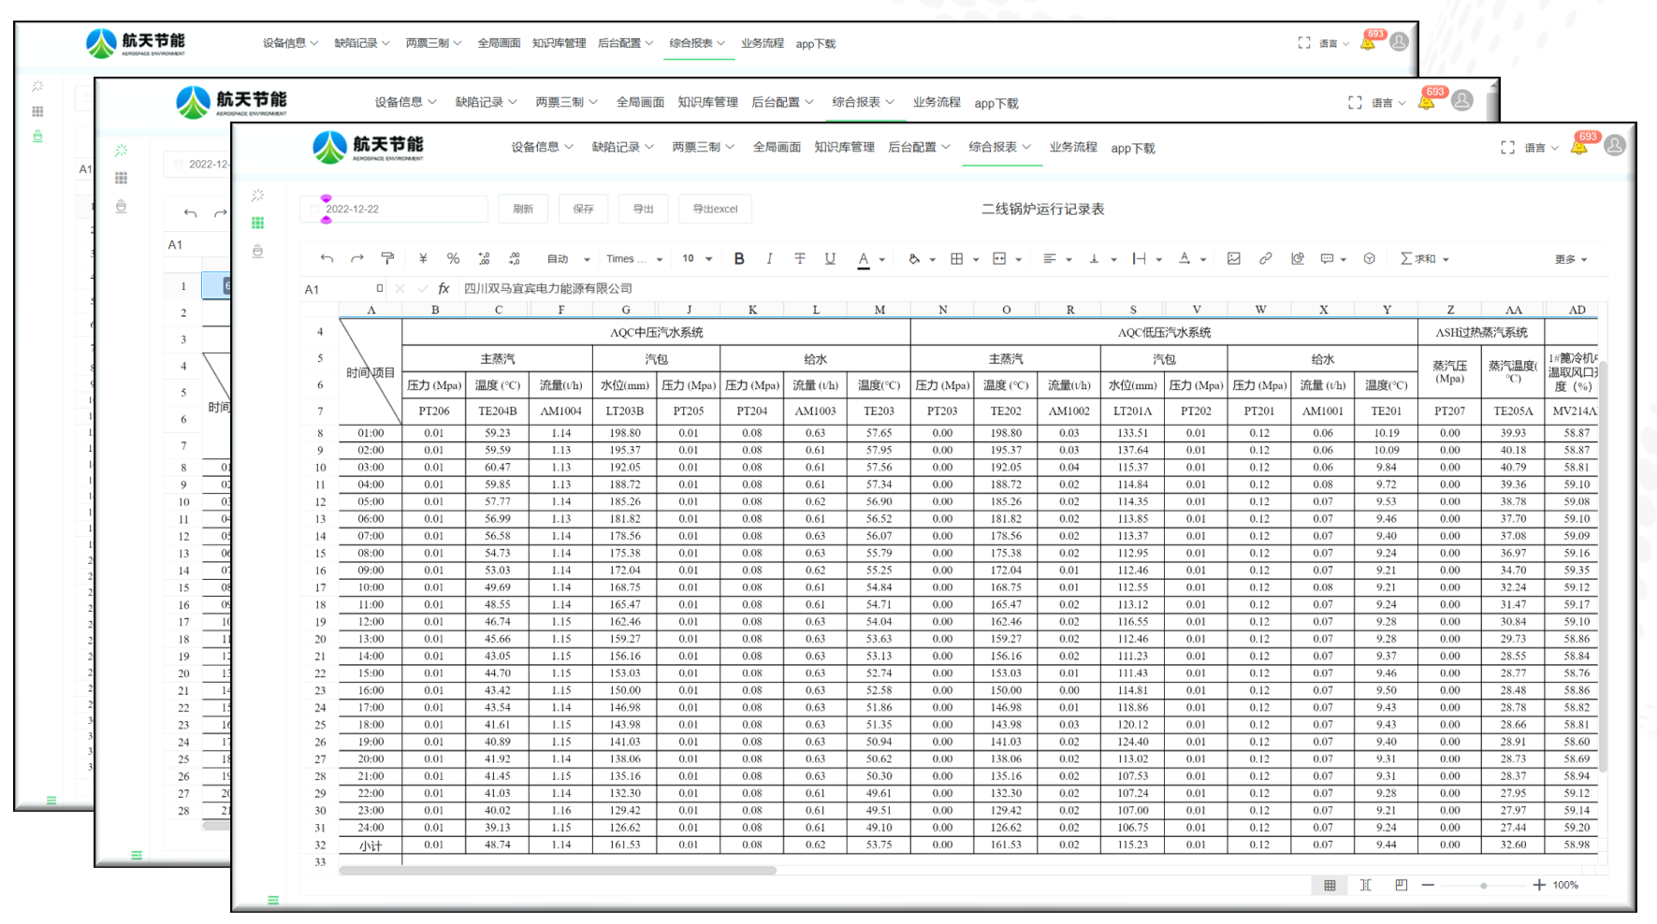Image resolution: width=1657 pixels, height=924 pixels.
Task: Click the insert link chain icon
Action: coord(1265,259)
